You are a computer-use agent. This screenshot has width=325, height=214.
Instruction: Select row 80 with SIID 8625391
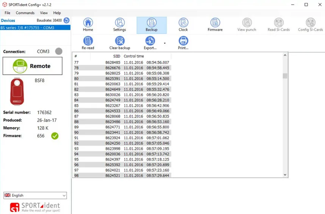tap(122, 79)
